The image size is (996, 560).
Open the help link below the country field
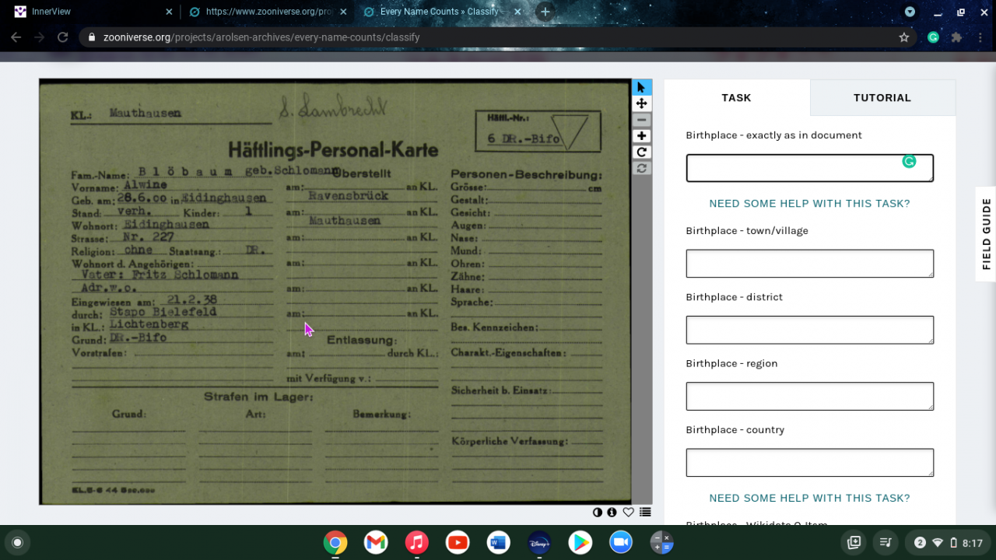pos(809,498)
